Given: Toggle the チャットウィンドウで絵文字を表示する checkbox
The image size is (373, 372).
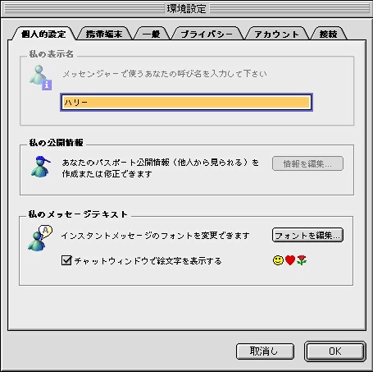Looking at the screenshot, I should (x=66, y=260).
